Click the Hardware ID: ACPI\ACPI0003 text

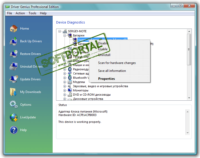(78, 115)
